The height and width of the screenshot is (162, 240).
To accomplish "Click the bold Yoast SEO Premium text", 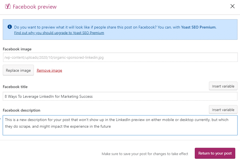I will 198,27.
